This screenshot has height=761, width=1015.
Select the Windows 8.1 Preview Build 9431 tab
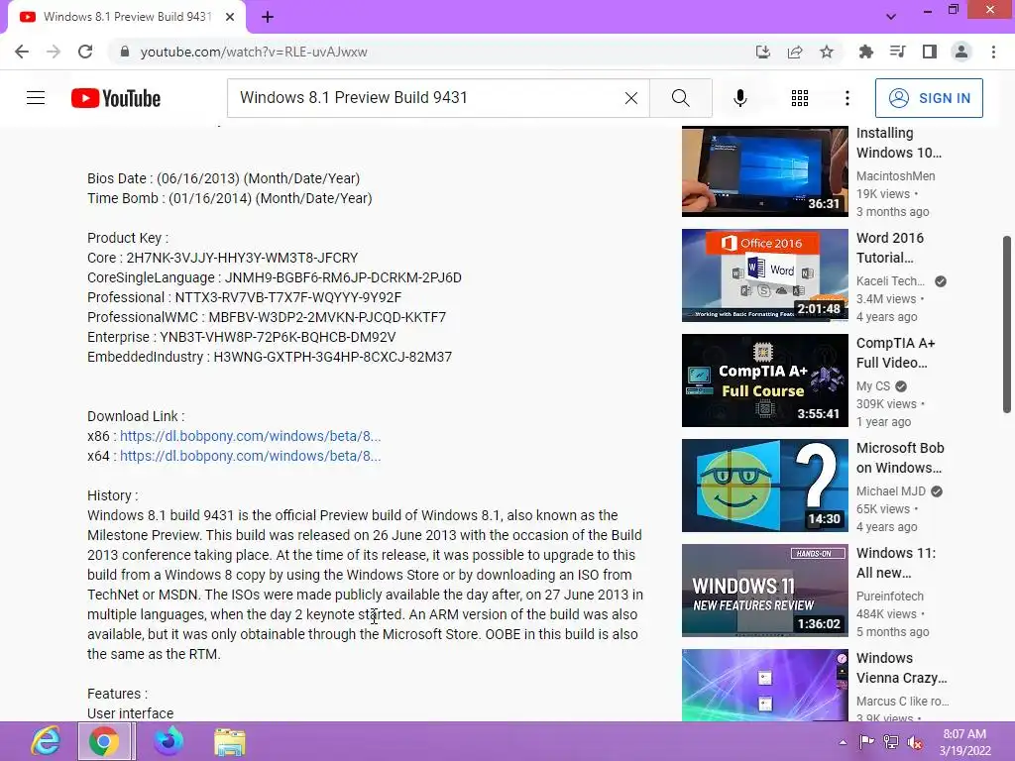[x=126, y=17]
